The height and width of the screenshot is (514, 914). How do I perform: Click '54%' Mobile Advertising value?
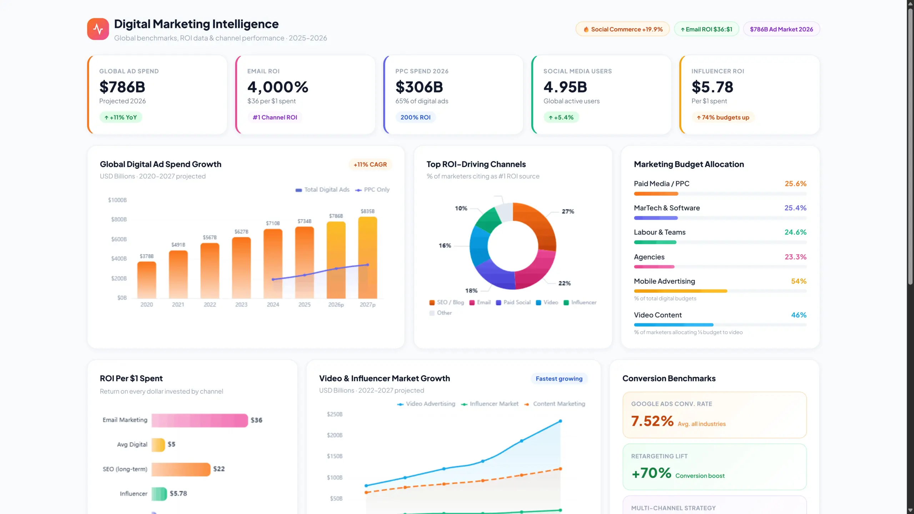click(799, 281)
